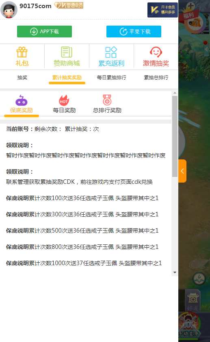This screenshot has height=342, width=210.
Task: Click the 累计次数300次 reward line
Action: coord(82,214)
